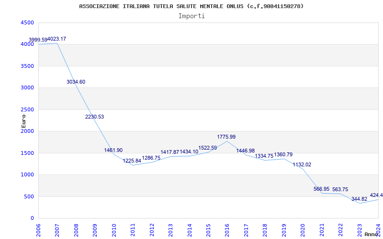Select the peak value 1775.99 label
The width and height of the screenshot is (383, 239).
226,137
